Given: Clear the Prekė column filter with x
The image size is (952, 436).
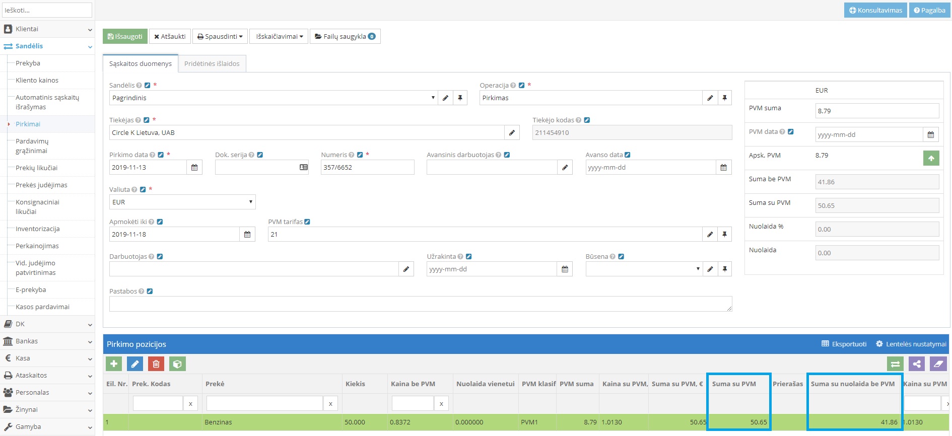Looking at the screenshot, I should tap(330, 404).
